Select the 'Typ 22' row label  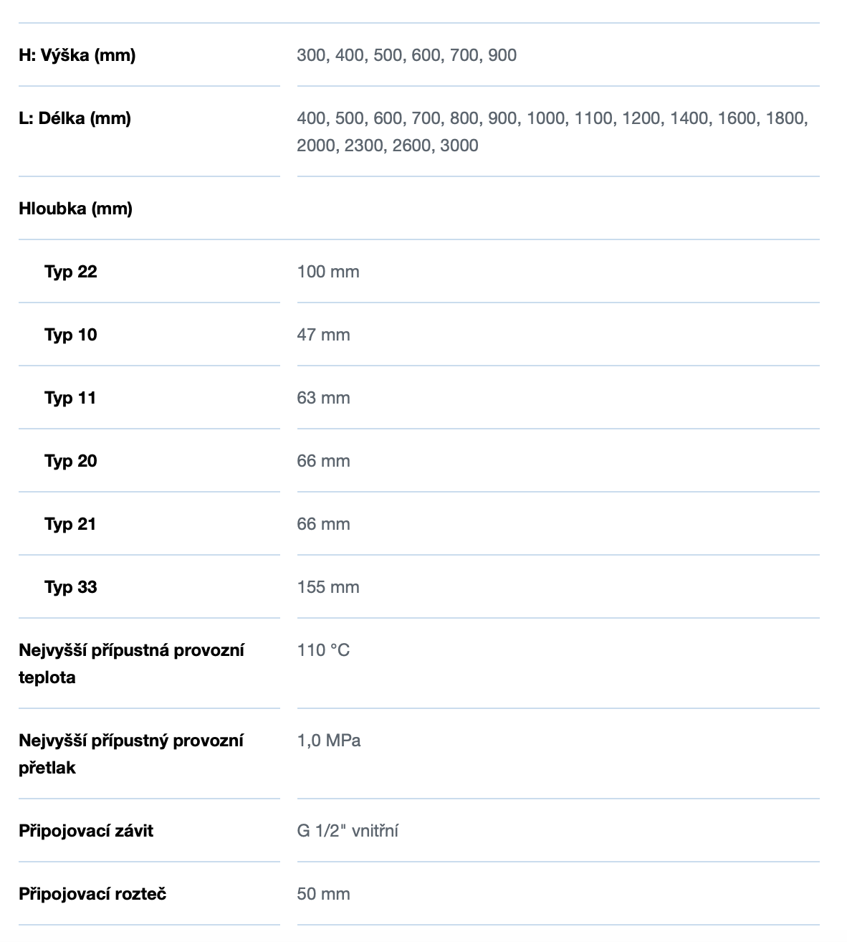(70, 272)
